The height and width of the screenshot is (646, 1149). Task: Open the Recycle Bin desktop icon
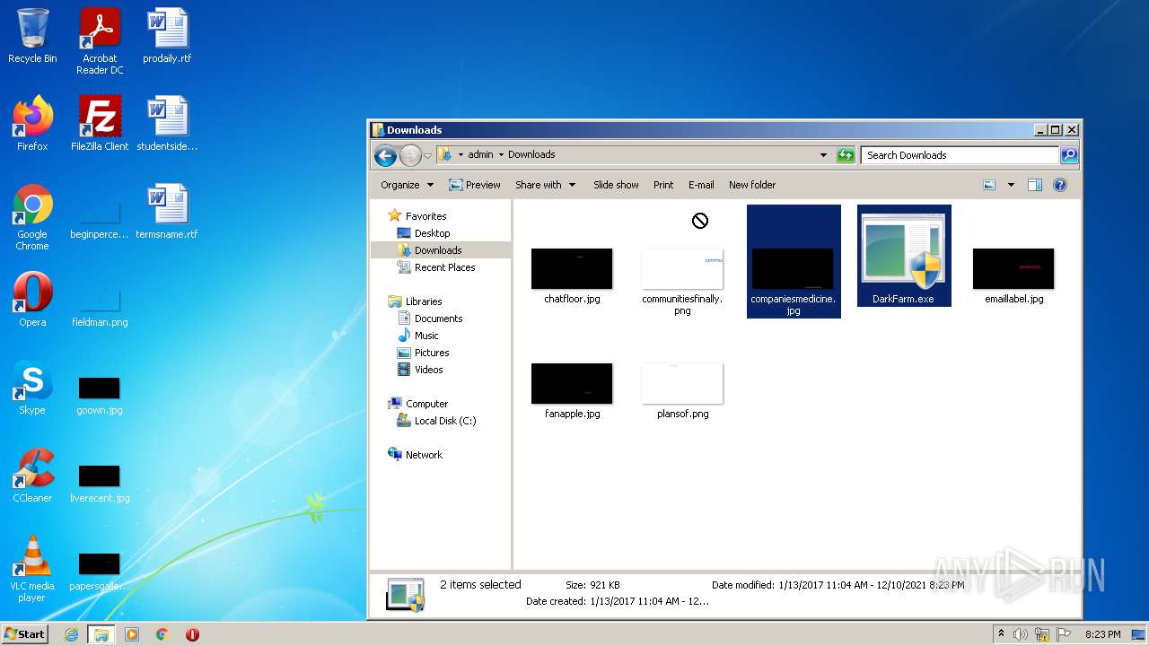click(32, 36)
